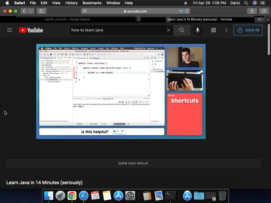271x203 pixels.
Task: Go forward with Safari's forward arrow
Action: pyautogui.click(x=31, y=11)
